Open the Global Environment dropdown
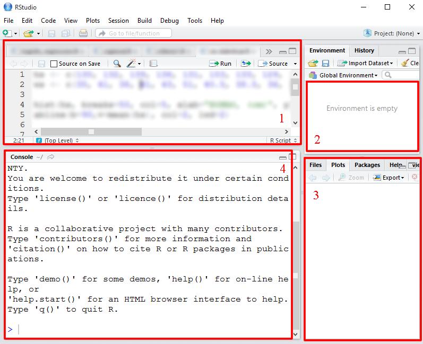 pos(343,75)
